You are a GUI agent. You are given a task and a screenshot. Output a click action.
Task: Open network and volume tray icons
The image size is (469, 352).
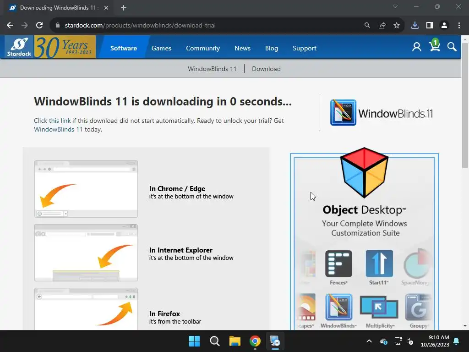tap(404, 341)
